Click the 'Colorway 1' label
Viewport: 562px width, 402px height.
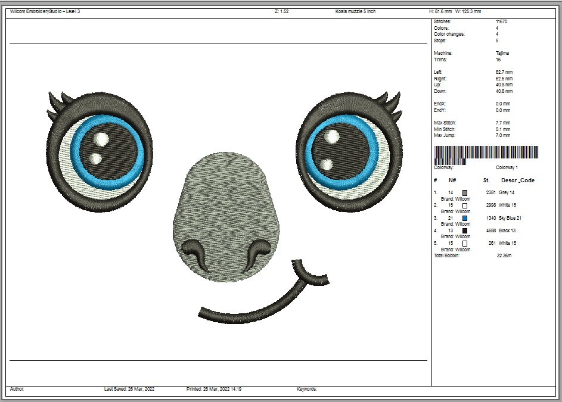point(507,167)
